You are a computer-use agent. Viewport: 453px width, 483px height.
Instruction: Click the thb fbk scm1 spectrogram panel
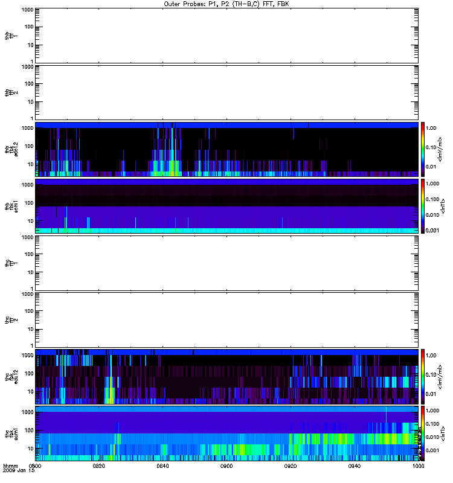pyautogui.click(x=227, y=206)
